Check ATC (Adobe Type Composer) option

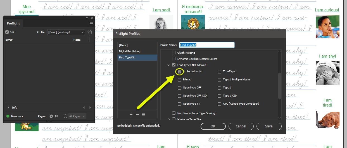(219, 104)
